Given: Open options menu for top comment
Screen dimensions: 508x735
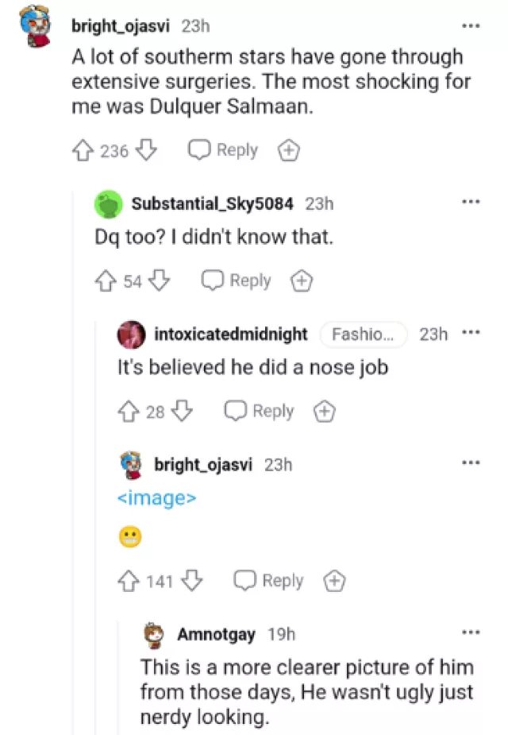Looking at the screenshot, I should (x=471, y=25).
